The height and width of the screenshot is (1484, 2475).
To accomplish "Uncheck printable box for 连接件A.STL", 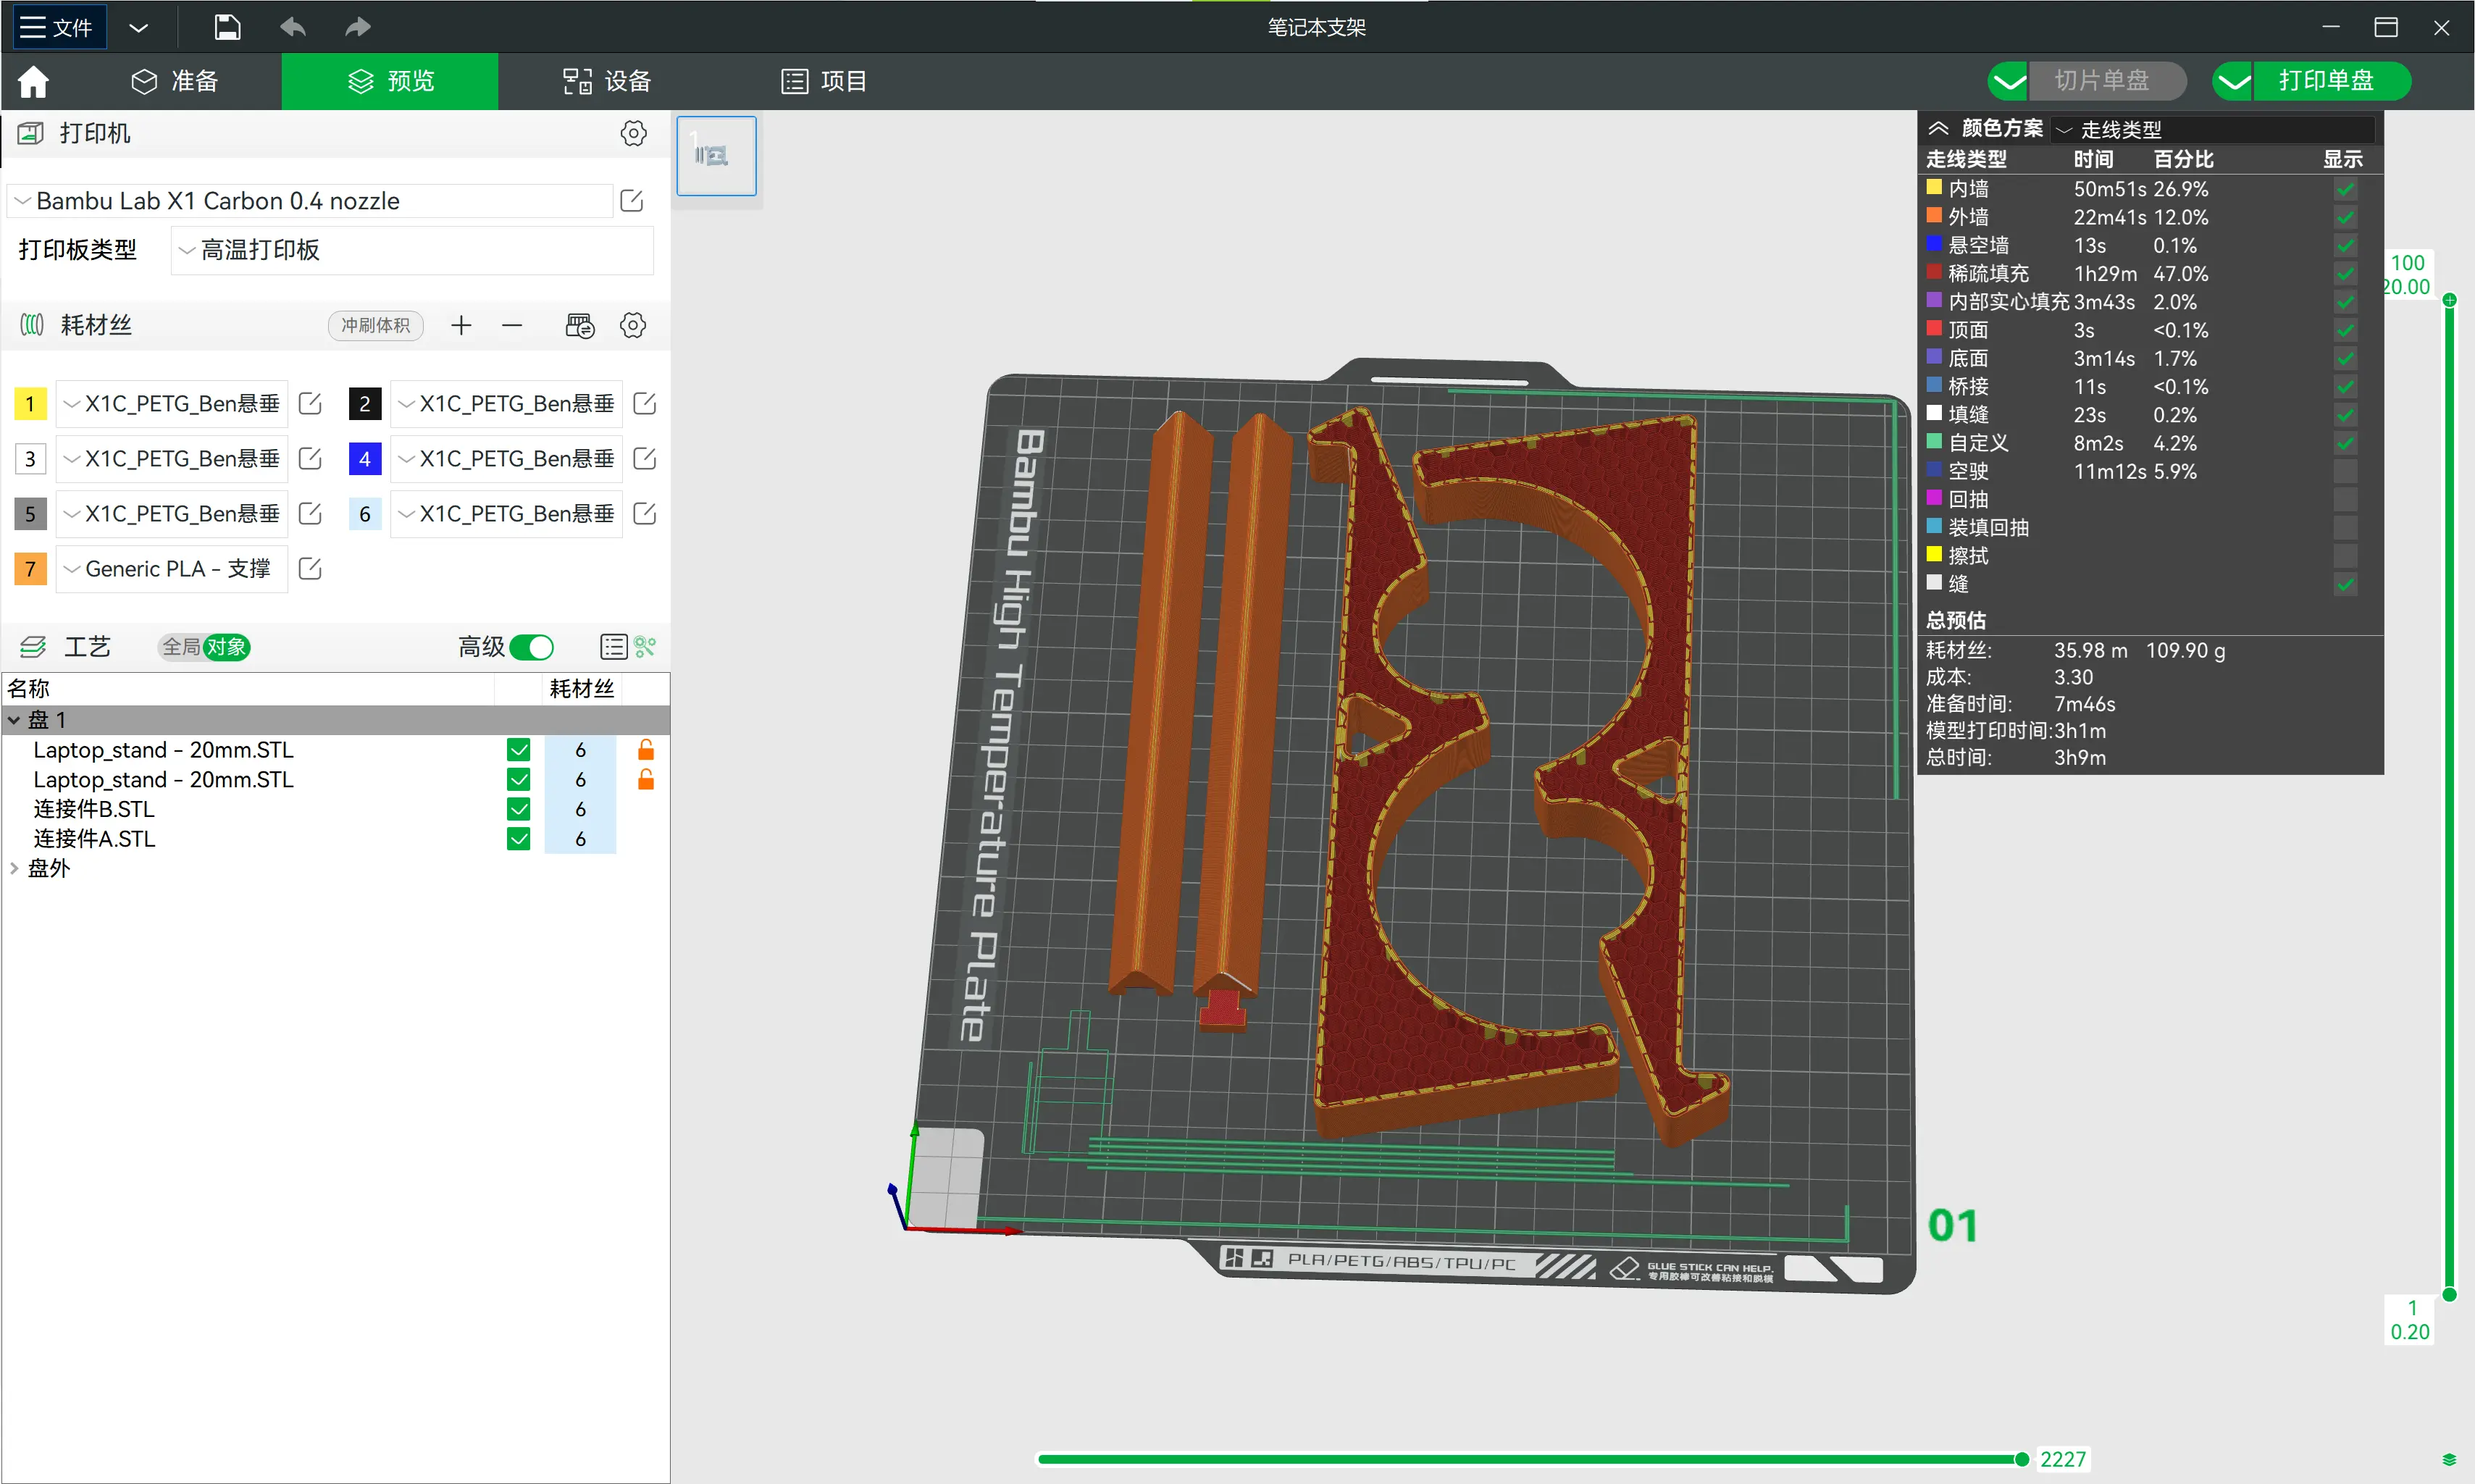I will point(518,838).
